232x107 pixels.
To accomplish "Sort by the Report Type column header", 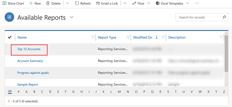I will pyautogui.click(x=107, y=37).
